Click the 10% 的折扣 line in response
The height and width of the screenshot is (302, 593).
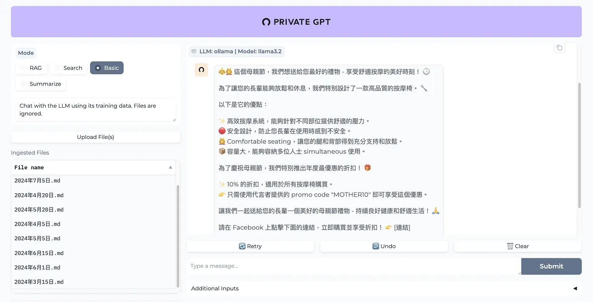276,184
